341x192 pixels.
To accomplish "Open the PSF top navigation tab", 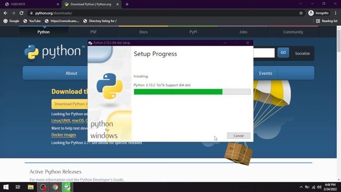I will (94, 32).
